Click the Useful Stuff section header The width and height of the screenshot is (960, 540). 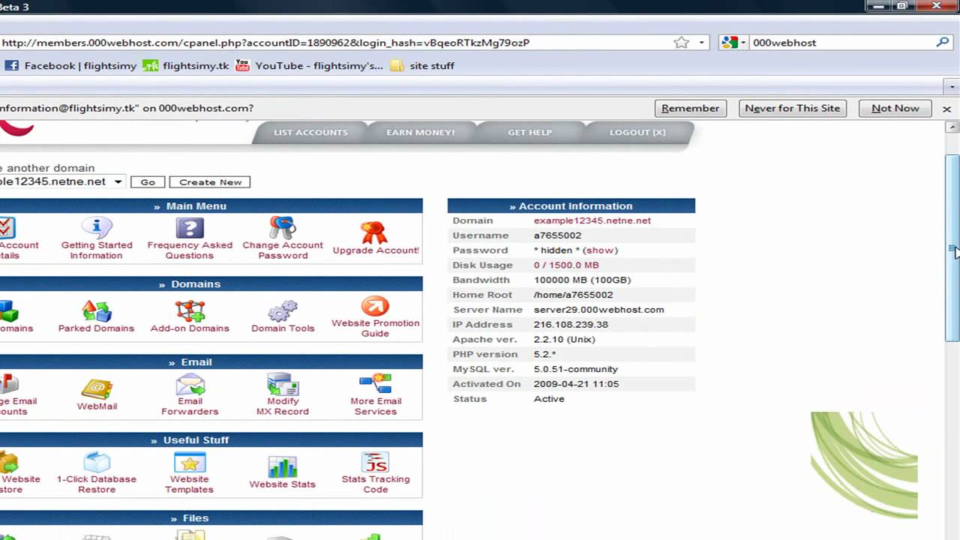coord(195,440)
